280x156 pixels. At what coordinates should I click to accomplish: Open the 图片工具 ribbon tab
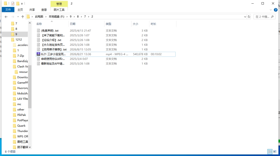pos(59,10)
